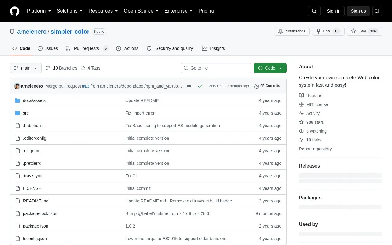Expand the Enterprise menu
The height and width of the screenshot is (245, 392).
(x=179, y=11)
